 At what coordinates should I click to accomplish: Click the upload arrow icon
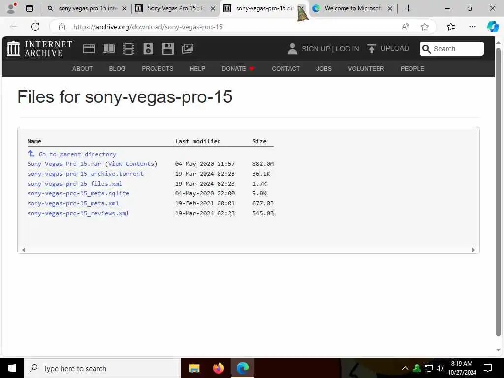pos(371,49)
